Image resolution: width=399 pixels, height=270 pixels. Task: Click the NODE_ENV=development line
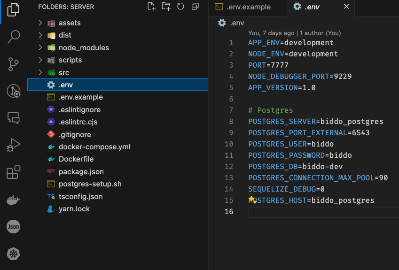tap(293, 54)
